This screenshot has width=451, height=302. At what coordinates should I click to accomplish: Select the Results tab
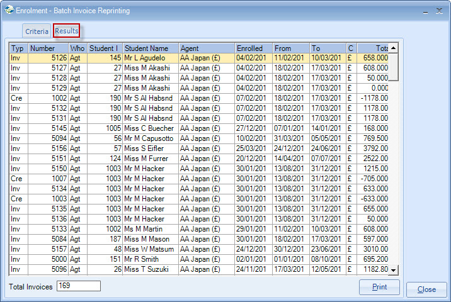(66, 30)
